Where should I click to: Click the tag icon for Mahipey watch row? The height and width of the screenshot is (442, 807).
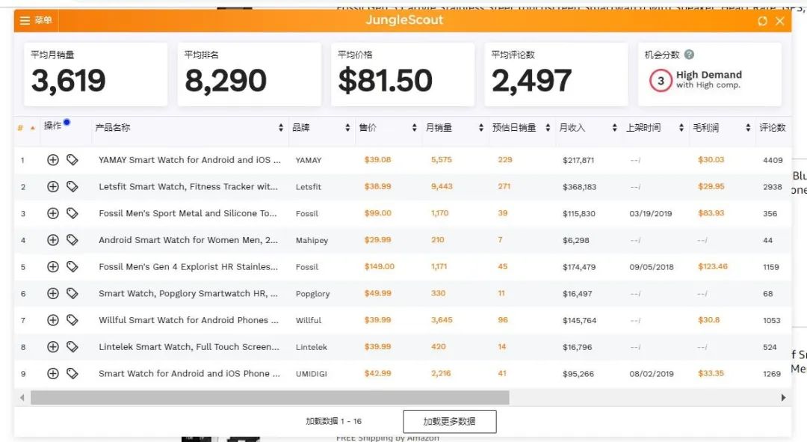pos(72,240)
